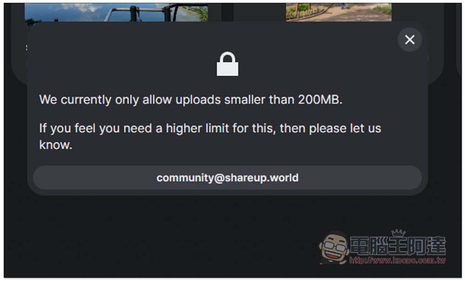
Task: Click the word 'know.' in the message
Action: pos(56,145)
